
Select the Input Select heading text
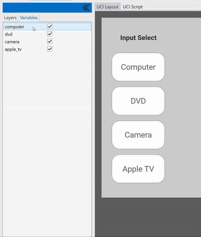pos(138,38)
